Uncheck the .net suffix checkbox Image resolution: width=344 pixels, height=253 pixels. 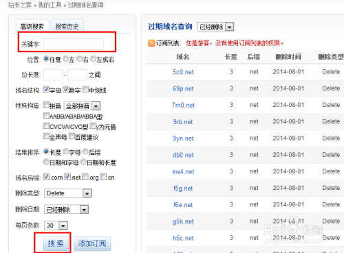(67, 177)
